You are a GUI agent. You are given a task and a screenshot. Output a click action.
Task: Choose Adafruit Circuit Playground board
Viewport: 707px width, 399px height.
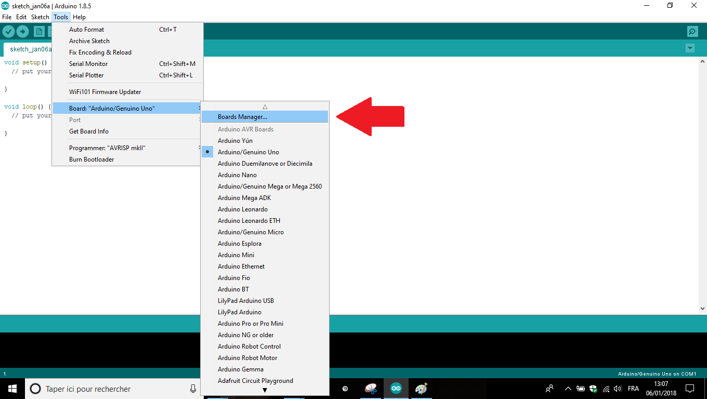(x=265, y=381)
